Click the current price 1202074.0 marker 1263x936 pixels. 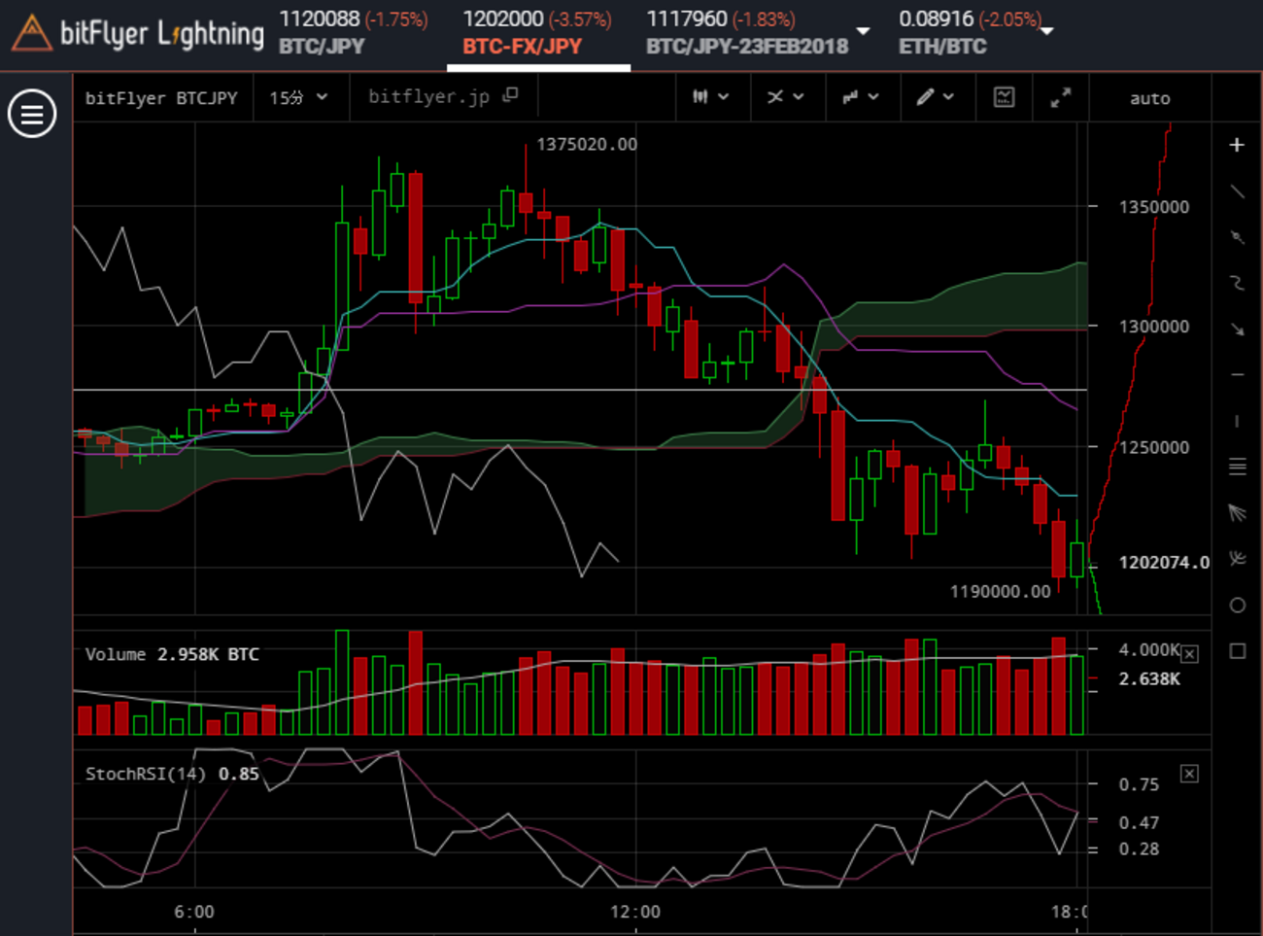point(1163,563)
